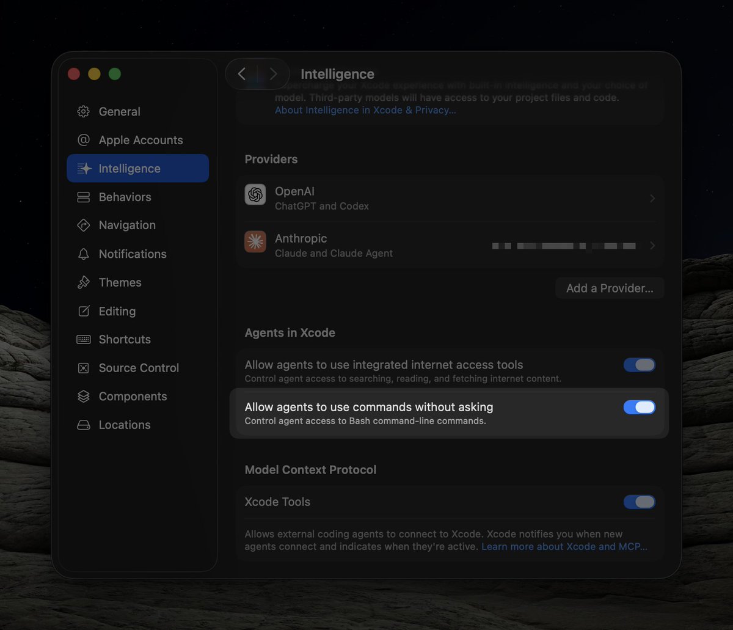Open the Source Control pane label
The width and height of the screenshot is (733, 630).
tap(139, 368)
